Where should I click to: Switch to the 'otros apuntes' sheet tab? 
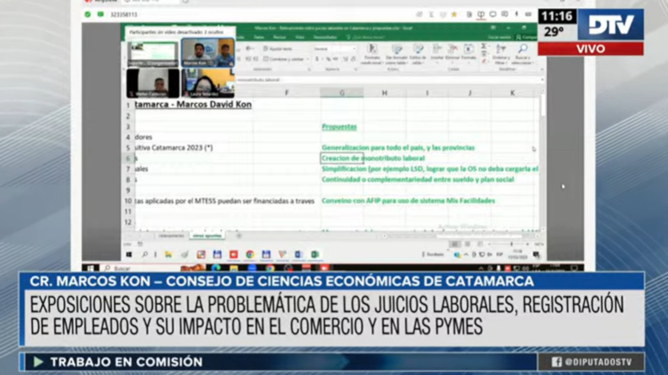[x=207, y=236]
